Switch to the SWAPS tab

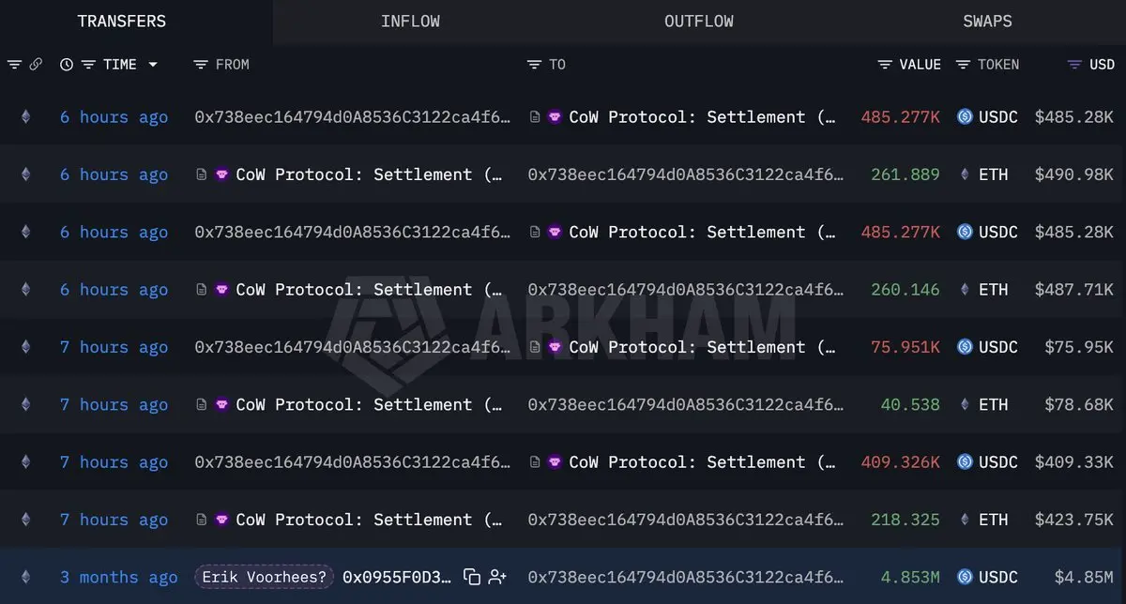(987, 21)
